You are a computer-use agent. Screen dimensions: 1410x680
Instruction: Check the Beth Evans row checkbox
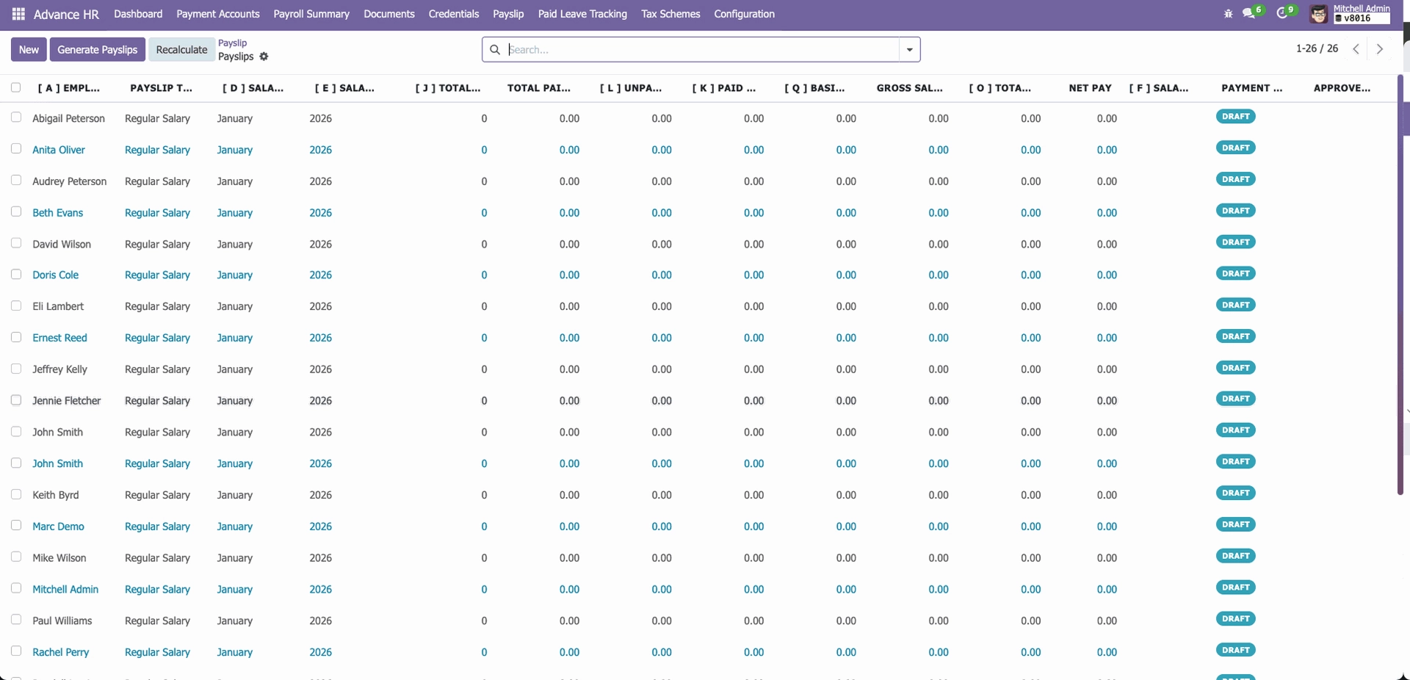[x=16, y=212]
